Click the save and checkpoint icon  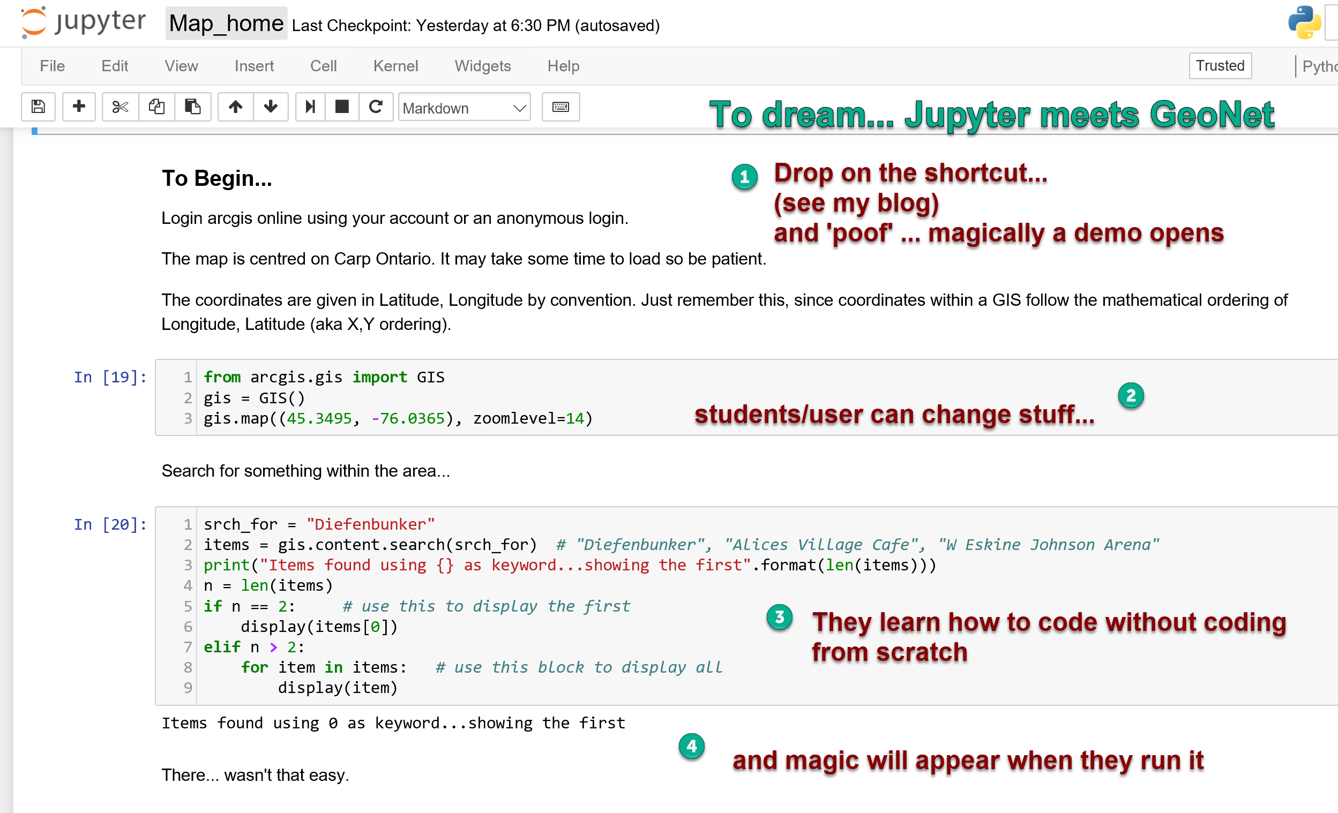click(x=38, y=107)
